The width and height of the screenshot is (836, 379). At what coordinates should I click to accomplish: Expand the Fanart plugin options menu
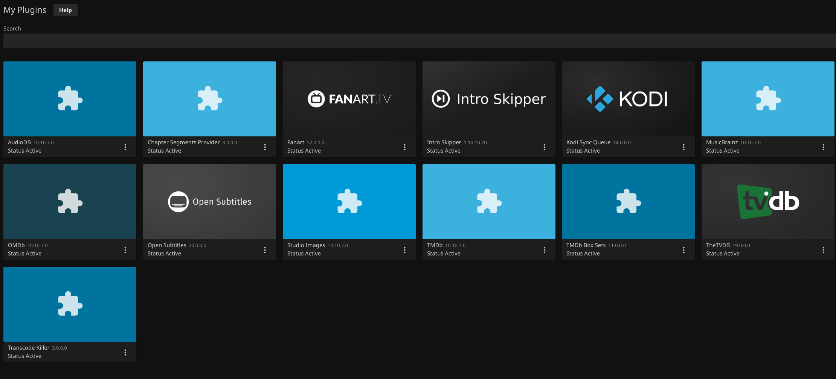click(x=404, y=147)
